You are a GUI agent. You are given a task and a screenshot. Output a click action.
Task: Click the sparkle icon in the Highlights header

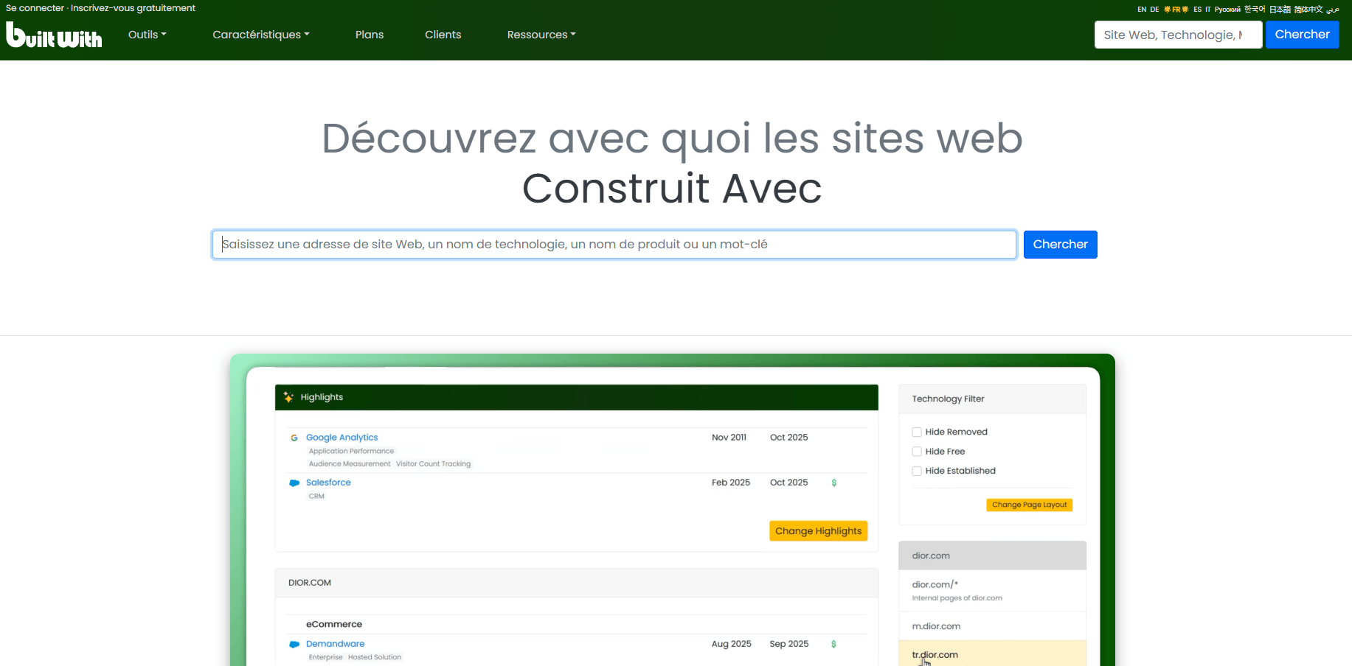tap(288, 397)
